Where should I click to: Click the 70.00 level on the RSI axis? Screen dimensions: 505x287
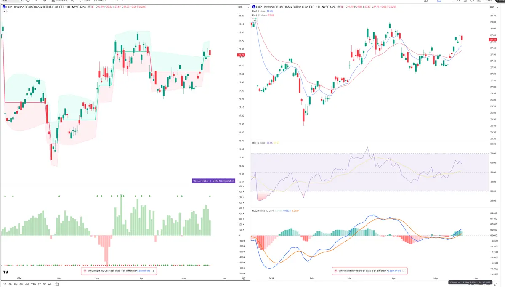(x=493, y=154)
